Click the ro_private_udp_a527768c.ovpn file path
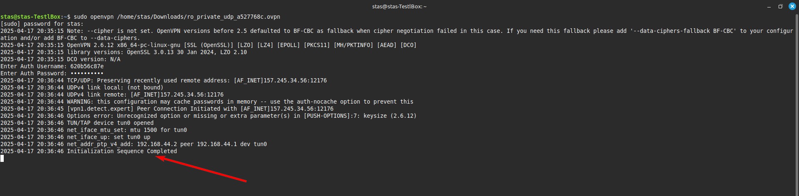This screenshot has width=799, height=196. pos(199,17)
